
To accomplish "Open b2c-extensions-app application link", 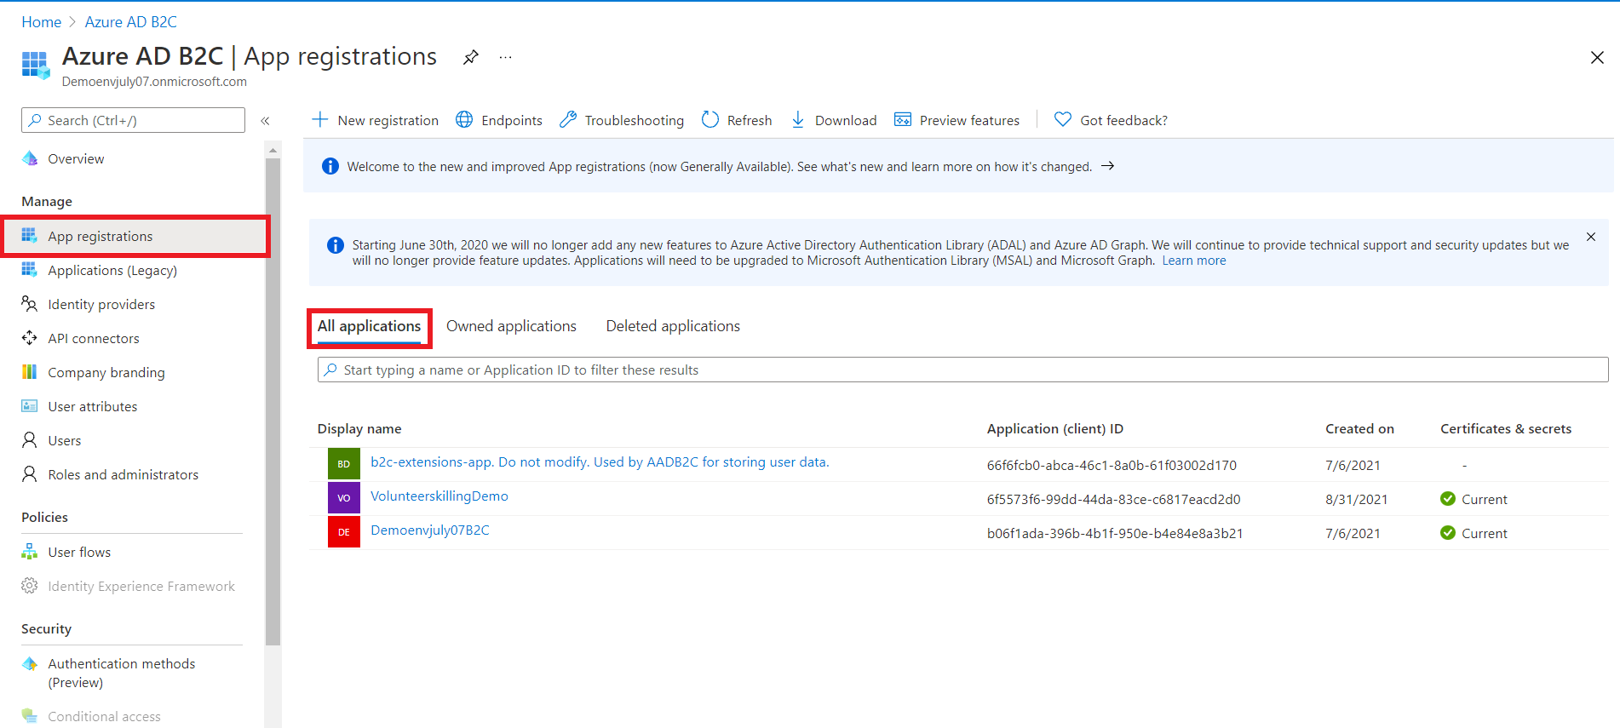I will 600,461.
